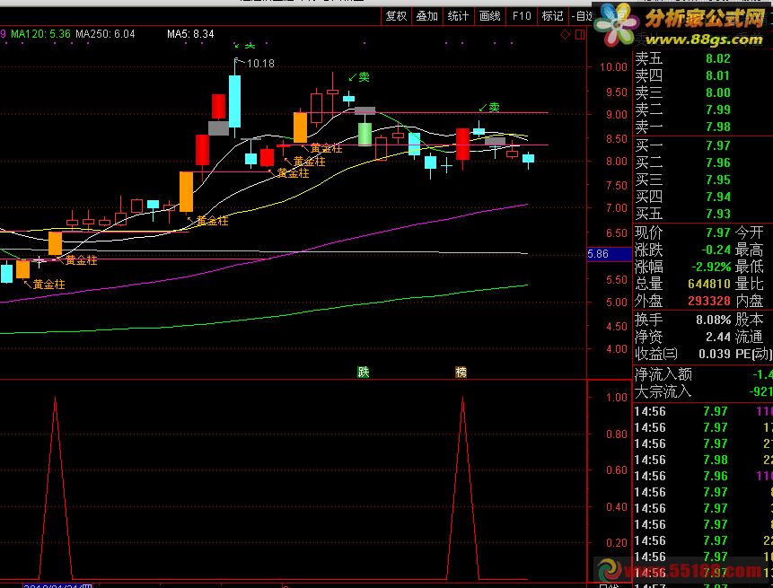Select the MA120: 5.36 indicator label

coord(40,34)
